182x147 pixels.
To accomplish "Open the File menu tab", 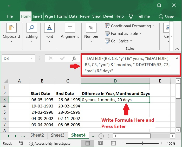I will 10,16.
